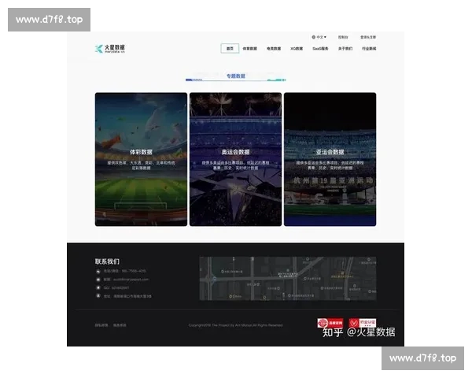Image resolution: width=472 pixels, height=378 pixels.
Task: Click the globe icon beside 中文
Action: (x=314, y=37)
